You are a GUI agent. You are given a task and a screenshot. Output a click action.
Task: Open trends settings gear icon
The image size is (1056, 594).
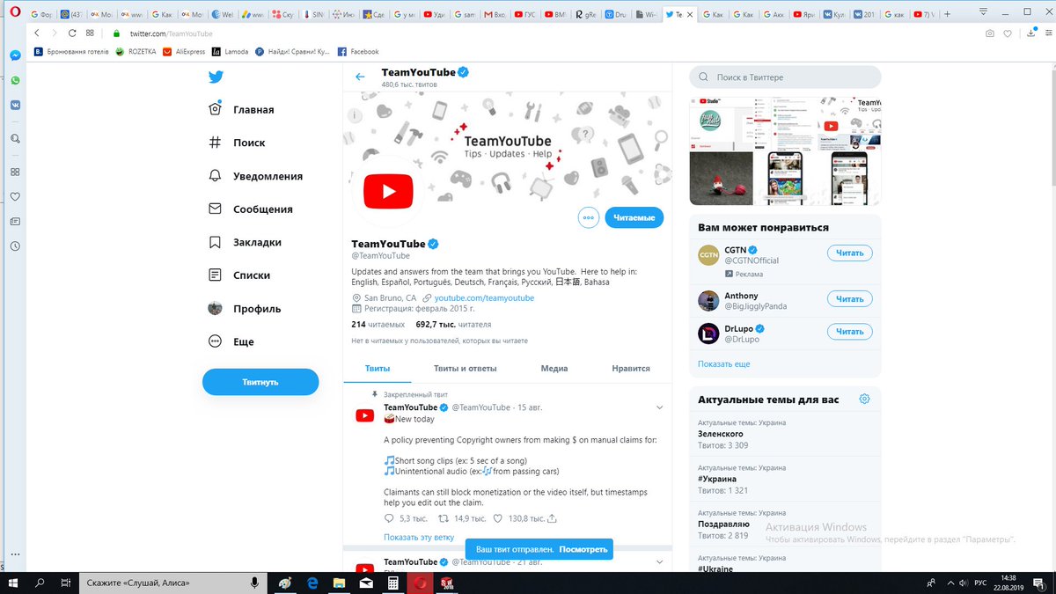[864, 399]
